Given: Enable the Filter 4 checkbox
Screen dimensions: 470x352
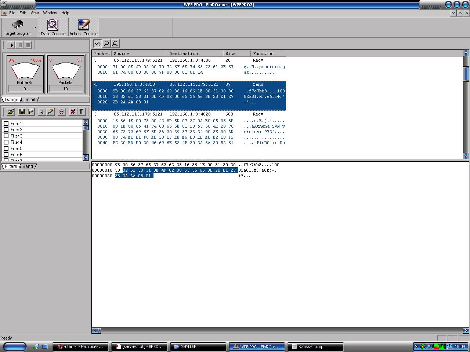Looking at the screenshot, I should coord(6,142).
